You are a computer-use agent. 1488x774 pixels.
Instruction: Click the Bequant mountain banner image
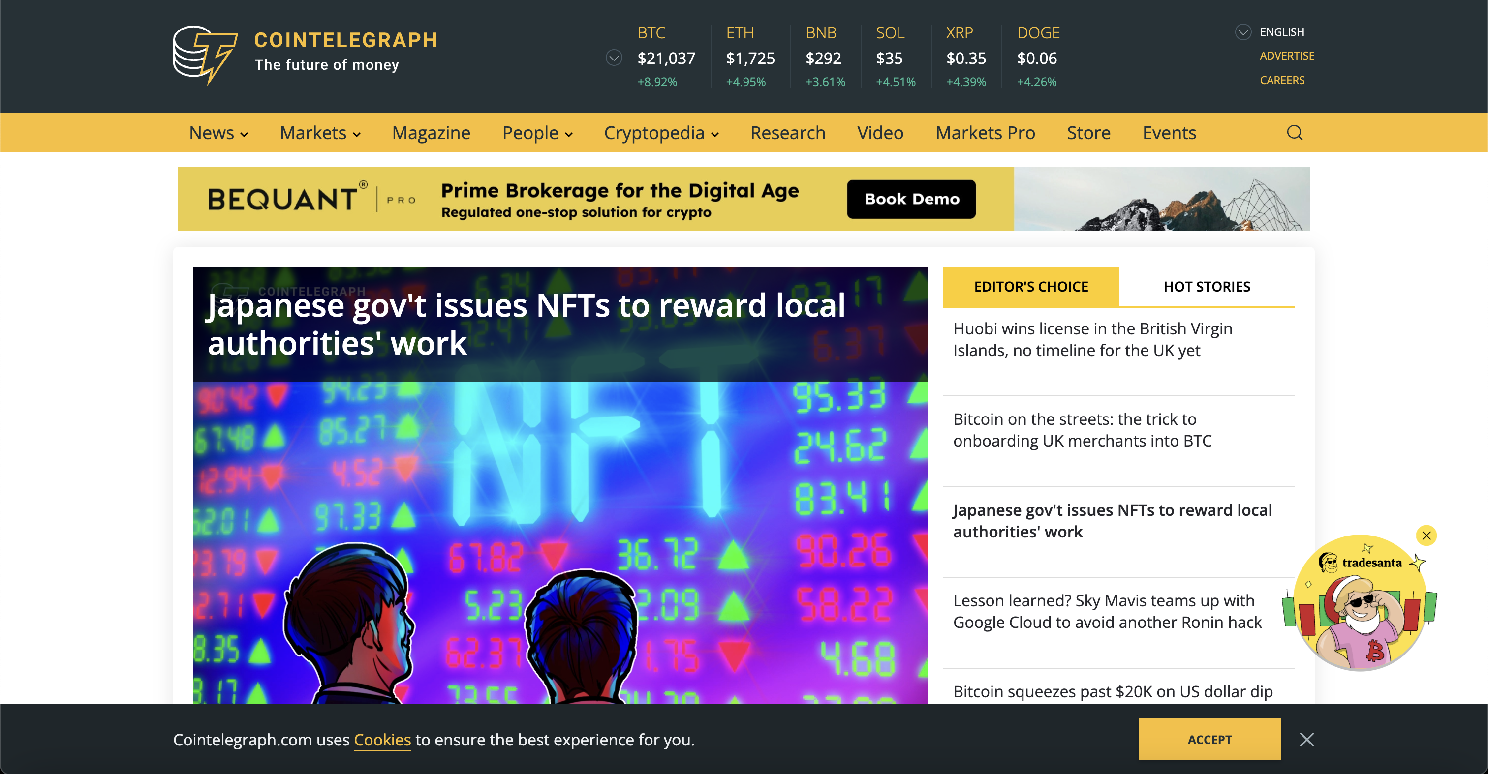1162,199
